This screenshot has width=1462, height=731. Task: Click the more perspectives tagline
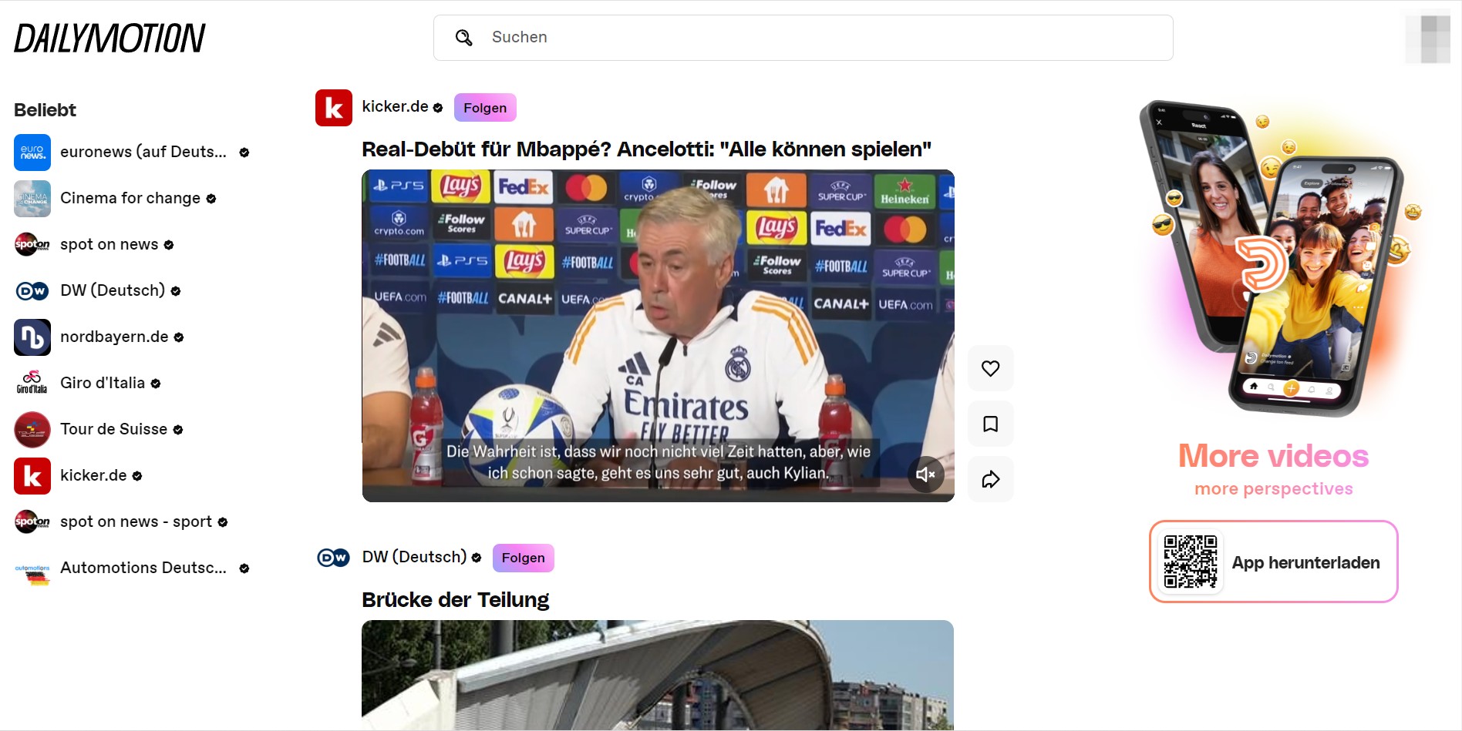pos(1273,488)
